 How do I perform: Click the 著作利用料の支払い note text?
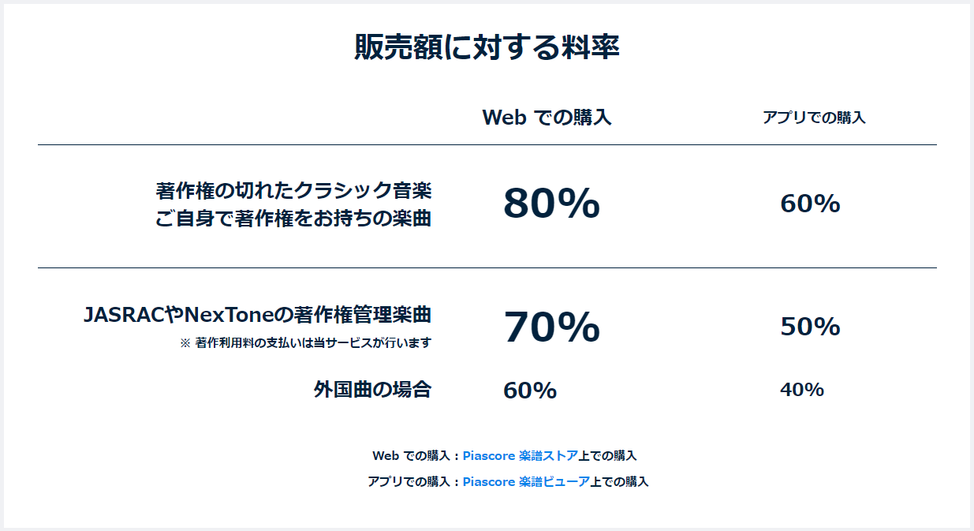(x=306, y=343)
